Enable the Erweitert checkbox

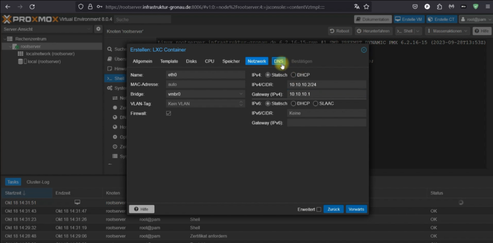tap(319, 209)
